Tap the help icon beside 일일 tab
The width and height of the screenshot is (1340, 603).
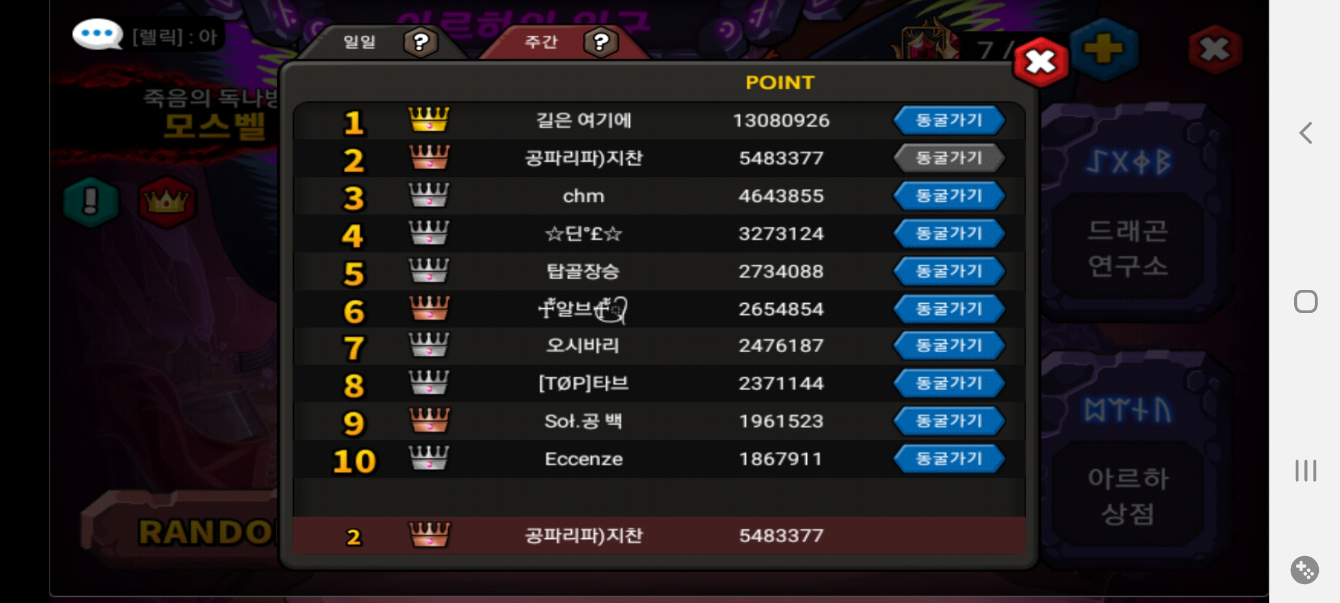coord(421,42)
